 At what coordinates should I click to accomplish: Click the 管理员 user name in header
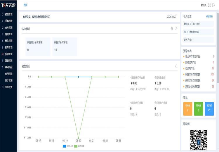coord(204,5)
